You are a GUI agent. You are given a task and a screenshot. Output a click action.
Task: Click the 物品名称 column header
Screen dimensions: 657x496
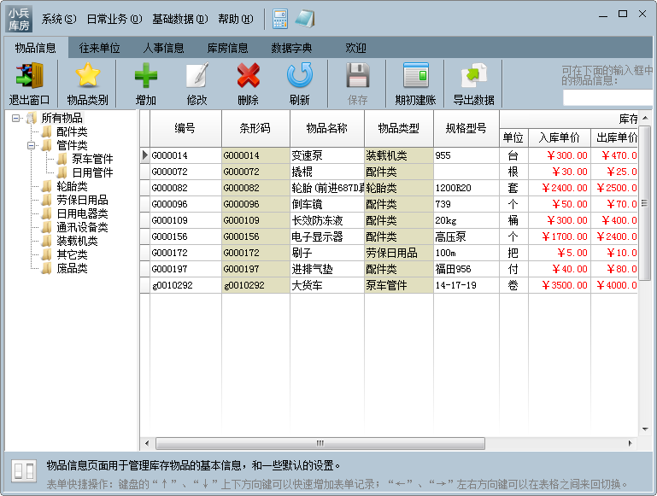coord(327,128)
